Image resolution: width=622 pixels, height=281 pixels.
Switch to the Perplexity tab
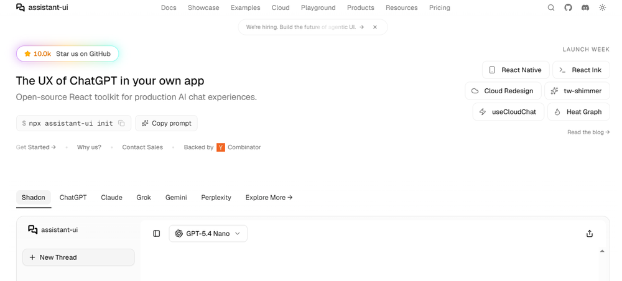[x=216, y=197]
